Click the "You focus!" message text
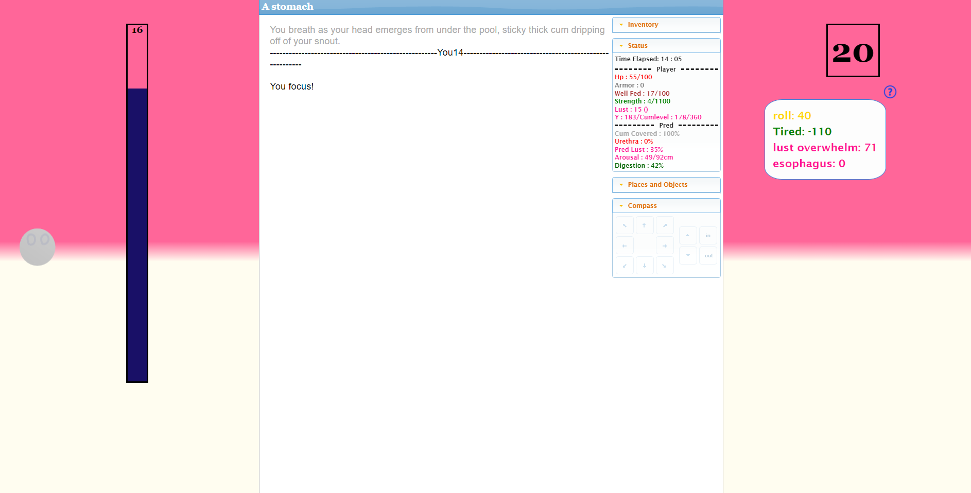This screenshot has height=493, width=971. pyautogui.click(x=292, y=86)
